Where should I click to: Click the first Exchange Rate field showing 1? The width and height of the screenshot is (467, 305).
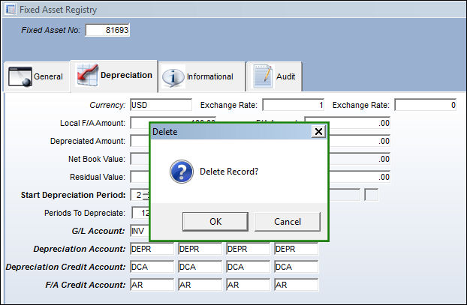(x=294, y=105)
